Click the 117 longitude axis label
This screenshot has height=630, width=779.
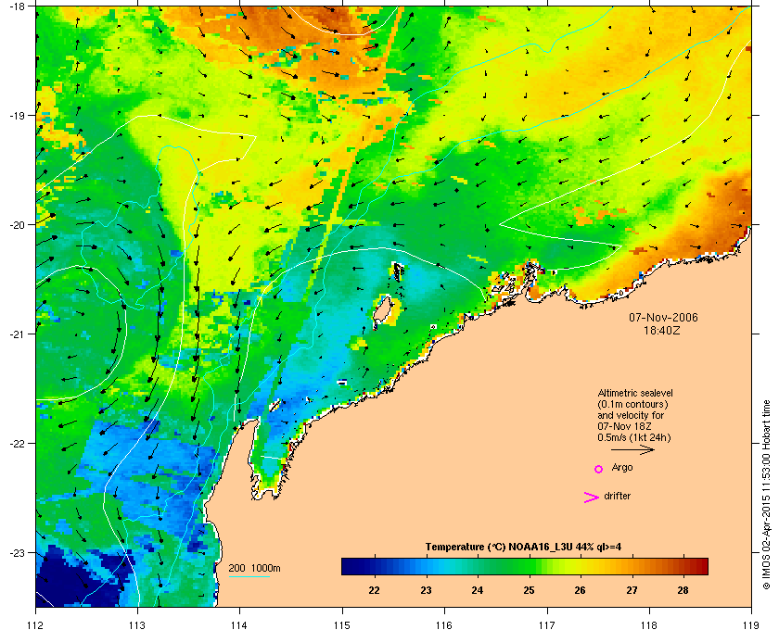[547, 624]
